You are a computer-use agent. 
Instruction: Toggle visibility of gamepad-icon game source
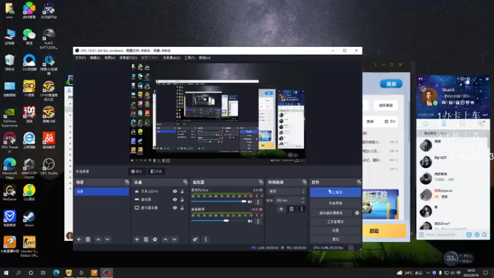click(175, 200)
